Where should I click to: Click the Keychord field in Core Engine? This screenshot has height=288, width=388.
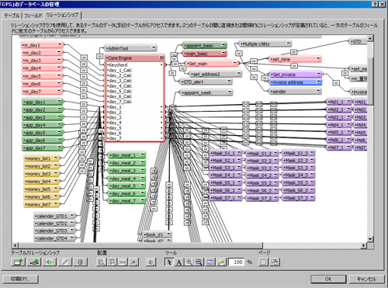[x=135, y=64]
